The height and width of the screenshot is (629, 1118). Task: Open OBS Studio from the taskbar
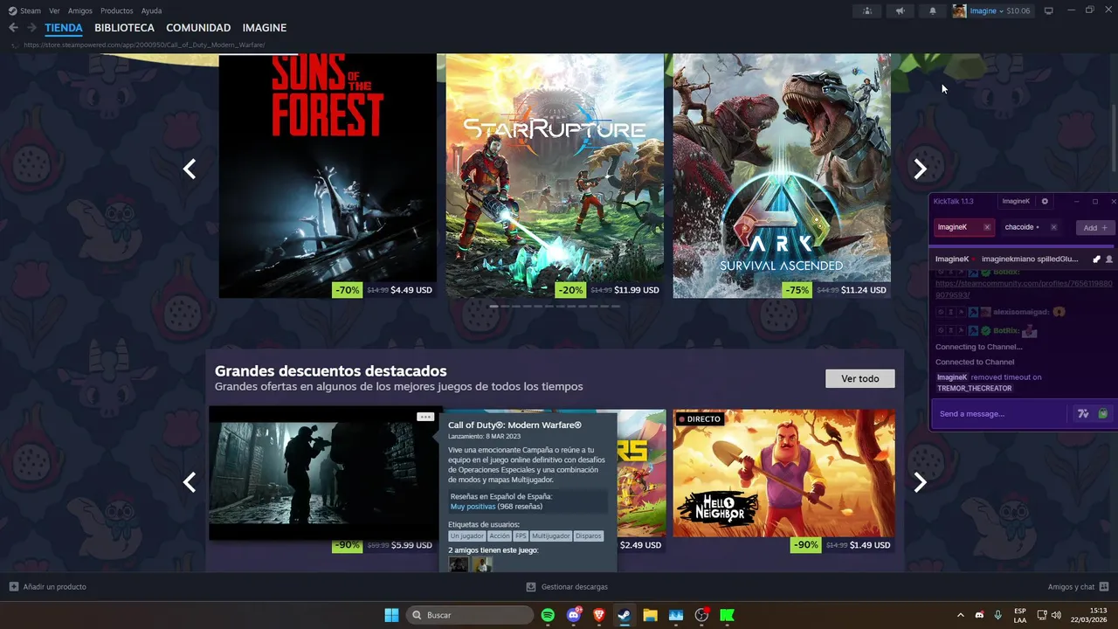point(701,615)
